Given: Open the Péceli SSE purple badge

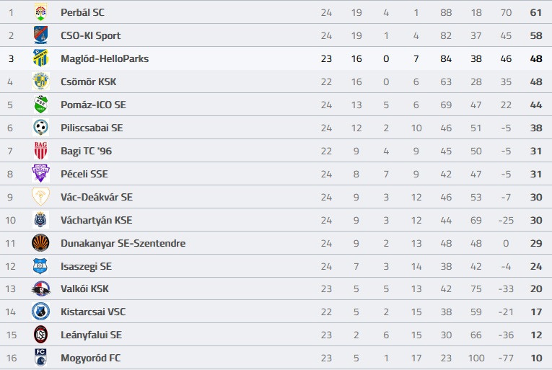Looking at the screenshot, I should (x=40, y=174).
